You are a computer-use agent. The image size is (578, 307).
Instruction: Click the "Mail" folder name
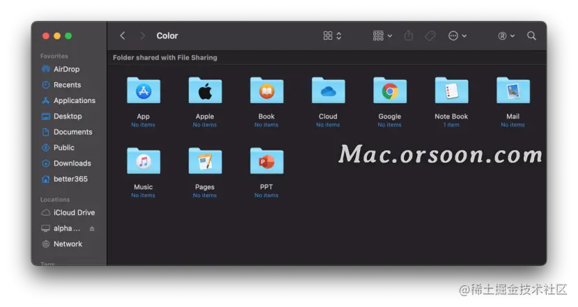pos(513,116)
